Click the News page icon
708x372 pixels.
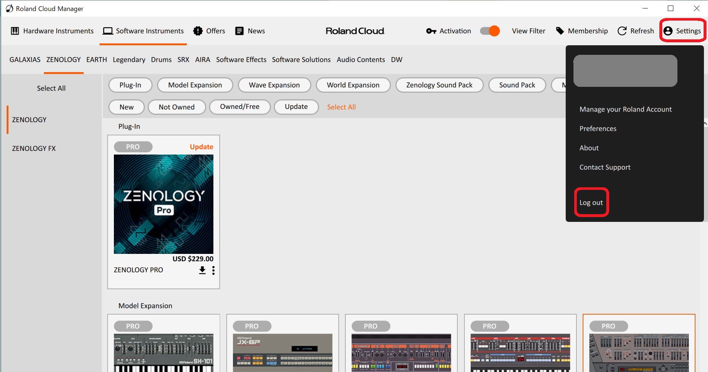[239, 31]
